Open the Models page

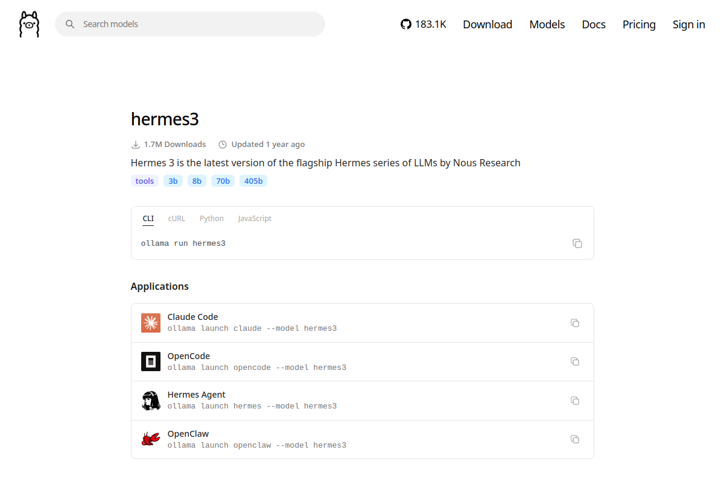(547, 24)
